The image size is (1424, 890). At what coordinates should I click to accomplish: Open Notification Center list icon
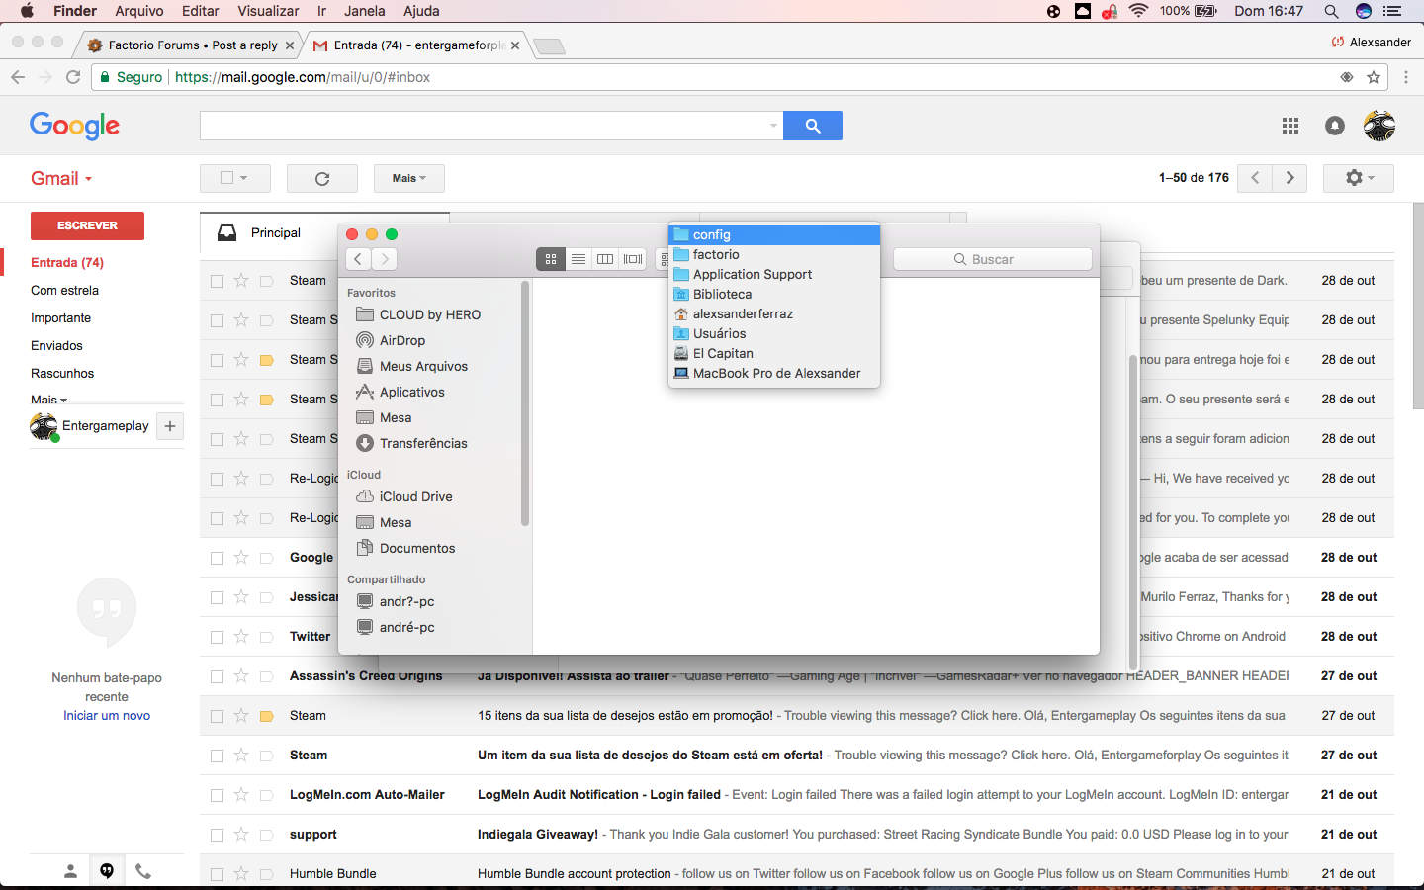1392,11
